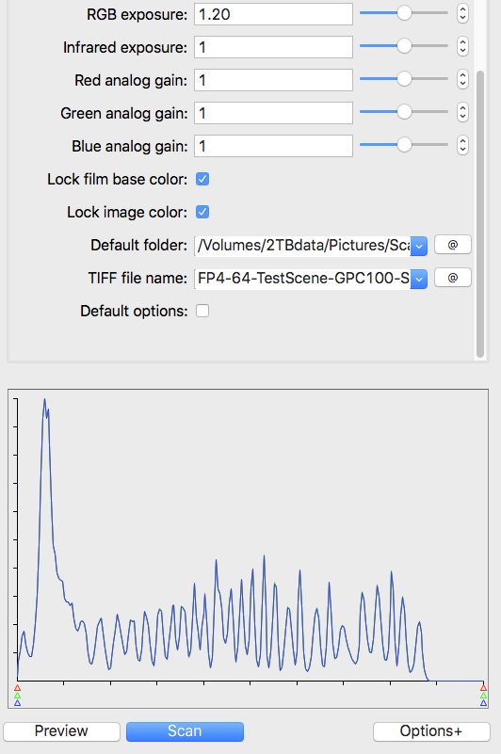Click into the Infrared exposure field
The image size is (501, 754).
273,47
